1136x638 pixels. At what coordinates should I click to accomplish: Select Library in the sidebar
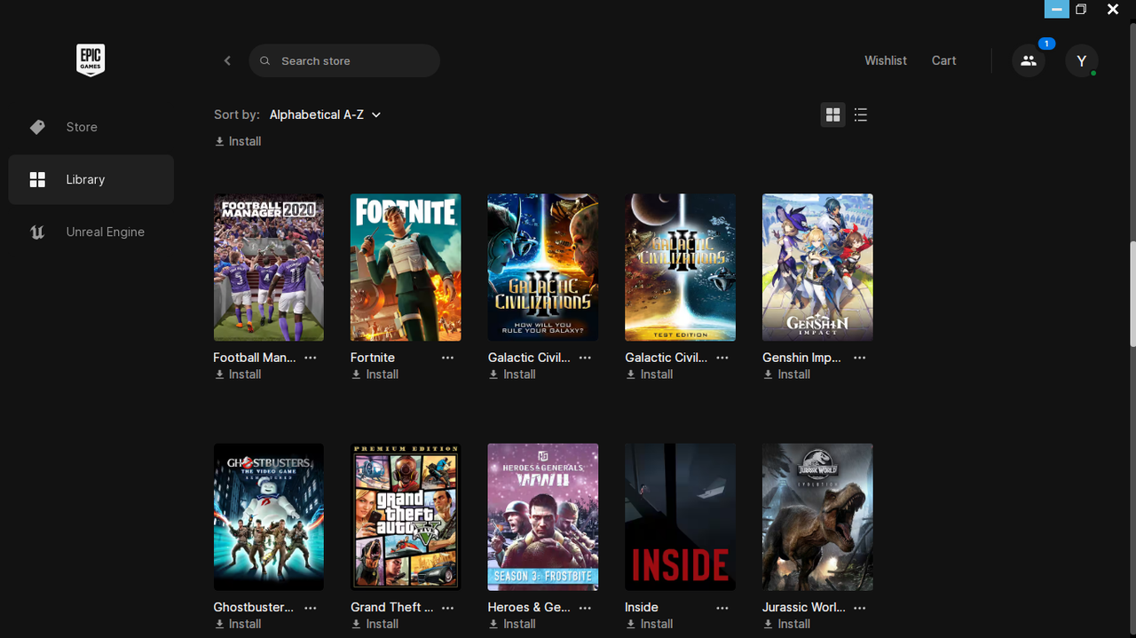click(91, 179)
